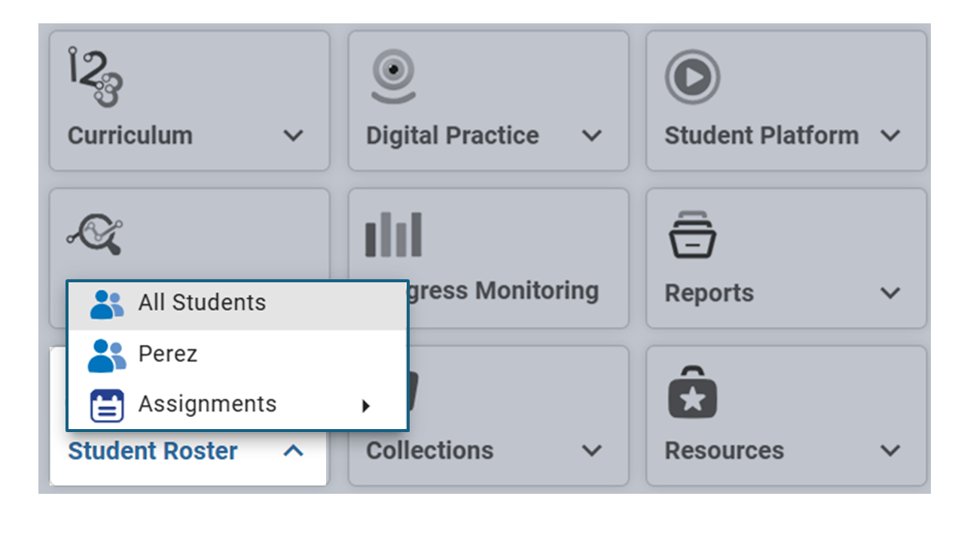Screen dimensions: 964x542
Task: Collapse the Student Roster chevron
Action: pos(293,451)
